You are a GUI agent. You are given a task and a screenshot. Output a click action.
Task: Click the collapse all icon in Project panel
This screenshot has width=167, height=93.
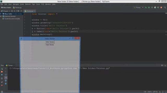point(15,11)
